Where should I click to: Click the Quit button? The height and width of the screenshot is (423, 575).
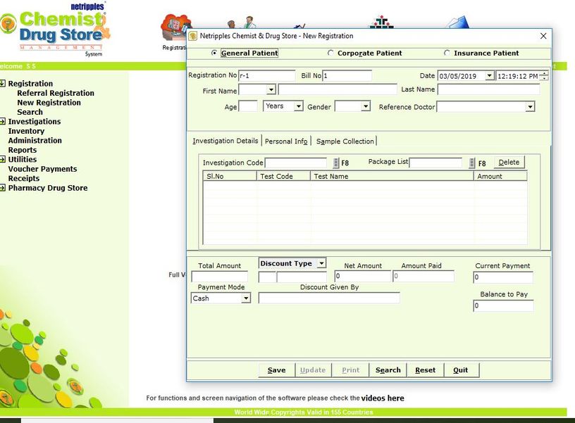pyautogui.click(x=461, y=370)
